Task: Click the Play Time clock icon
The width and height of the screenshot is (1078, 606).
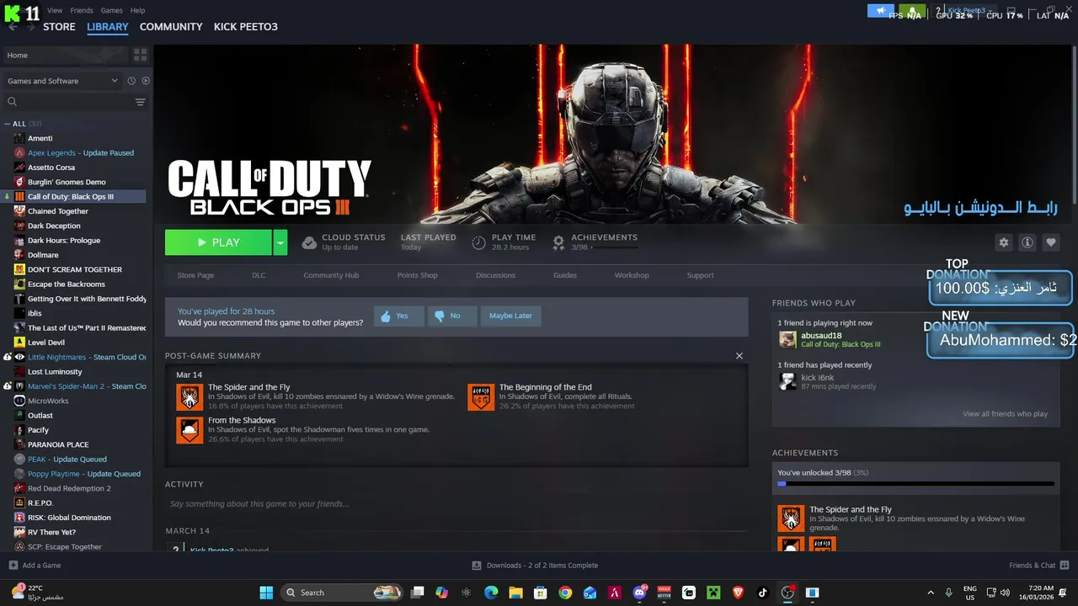Action: tap(478, 242)
